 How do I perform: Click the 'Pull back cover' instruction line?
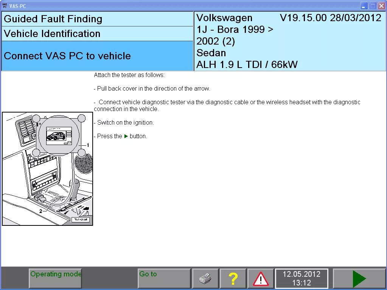152,88
